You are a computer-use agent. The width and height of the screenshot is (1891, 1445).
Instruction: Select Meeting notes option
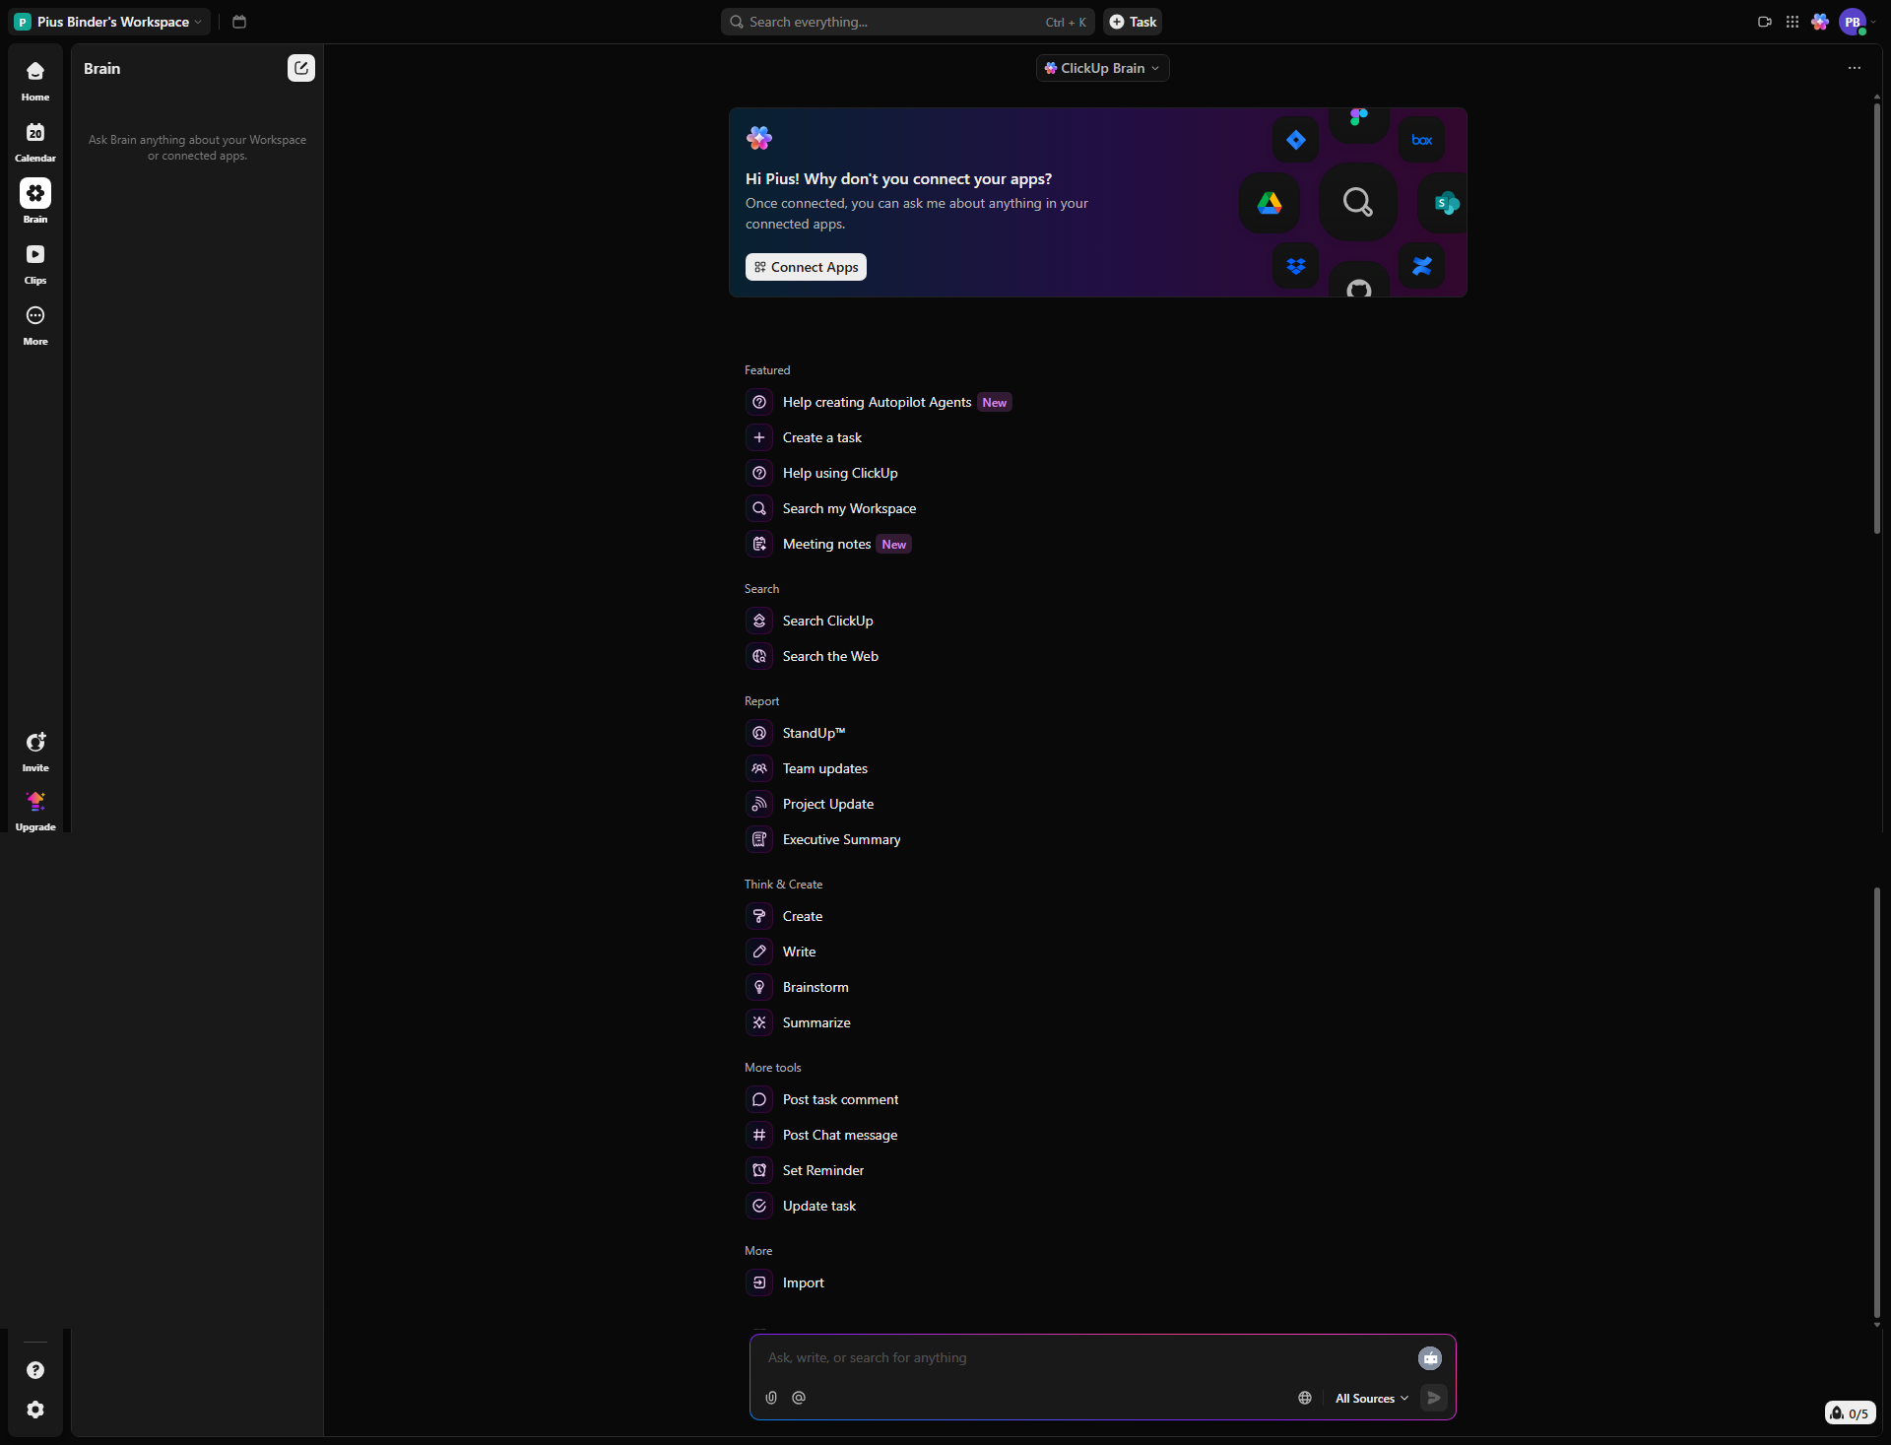[828, 544]
